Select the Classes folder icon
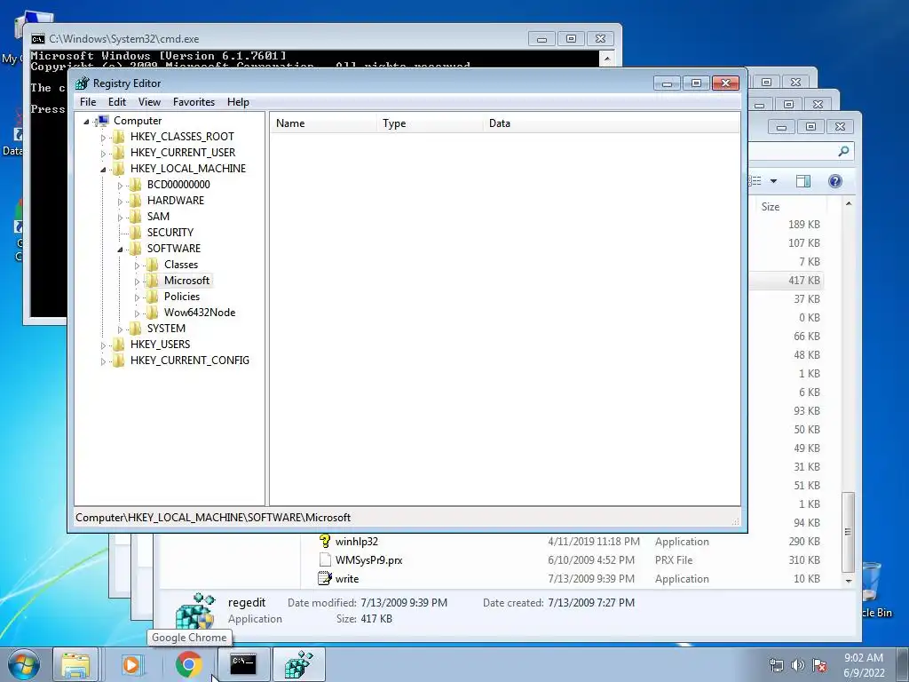 point(152,265)
